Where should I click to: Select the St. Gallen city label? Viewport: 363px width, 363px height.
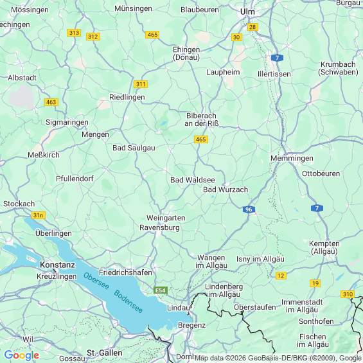click(x=105, y=353)
